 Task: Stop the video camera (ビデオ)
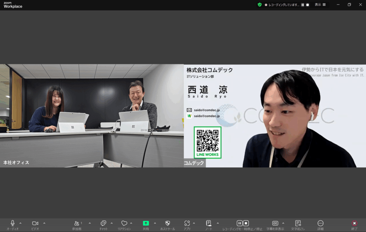pos(34,223)
